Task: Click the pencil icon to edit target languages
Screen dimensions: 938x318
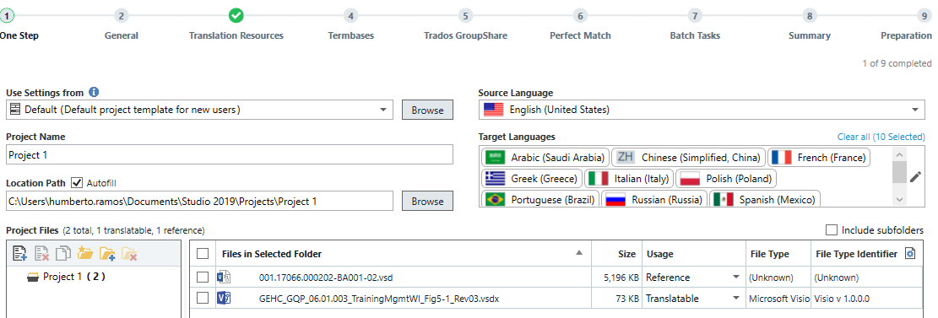Action: tap(915, 177)
